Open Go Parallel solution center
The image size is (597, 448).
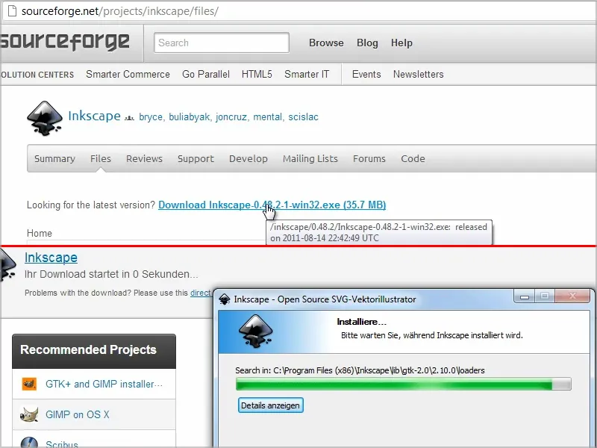[206, 74]
